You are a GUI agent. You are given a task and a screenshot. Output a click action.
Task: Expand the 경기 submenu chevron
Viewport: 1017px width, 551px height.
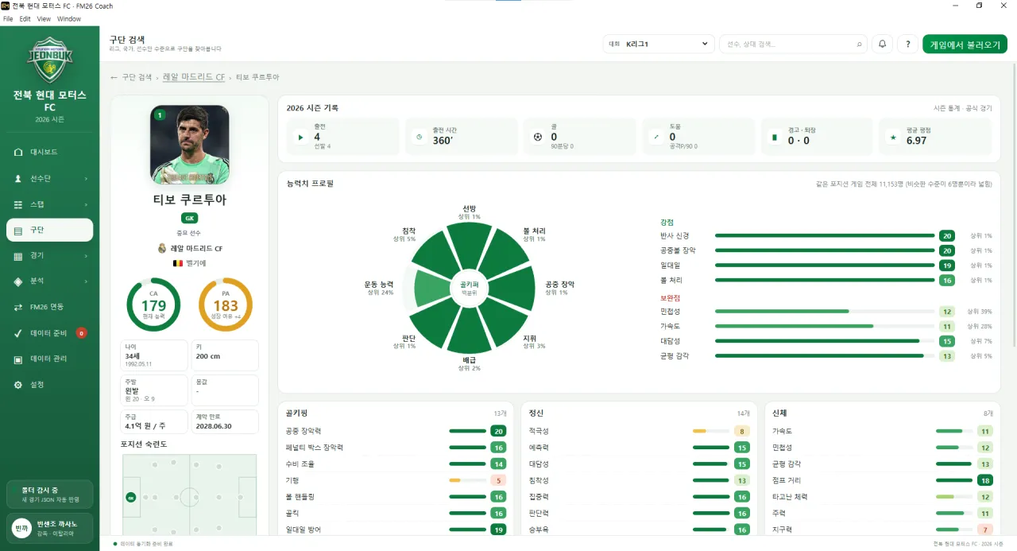pos(86,256)
